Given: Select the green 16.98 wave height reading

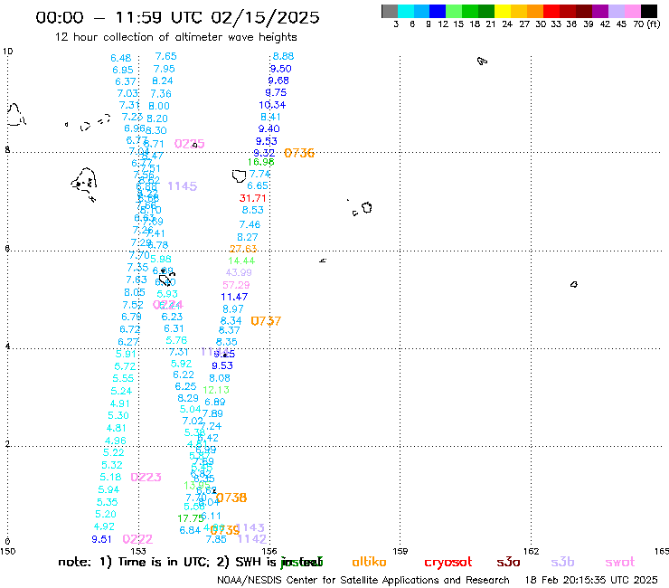Looking at the screenshot, I should coord(260,162).
